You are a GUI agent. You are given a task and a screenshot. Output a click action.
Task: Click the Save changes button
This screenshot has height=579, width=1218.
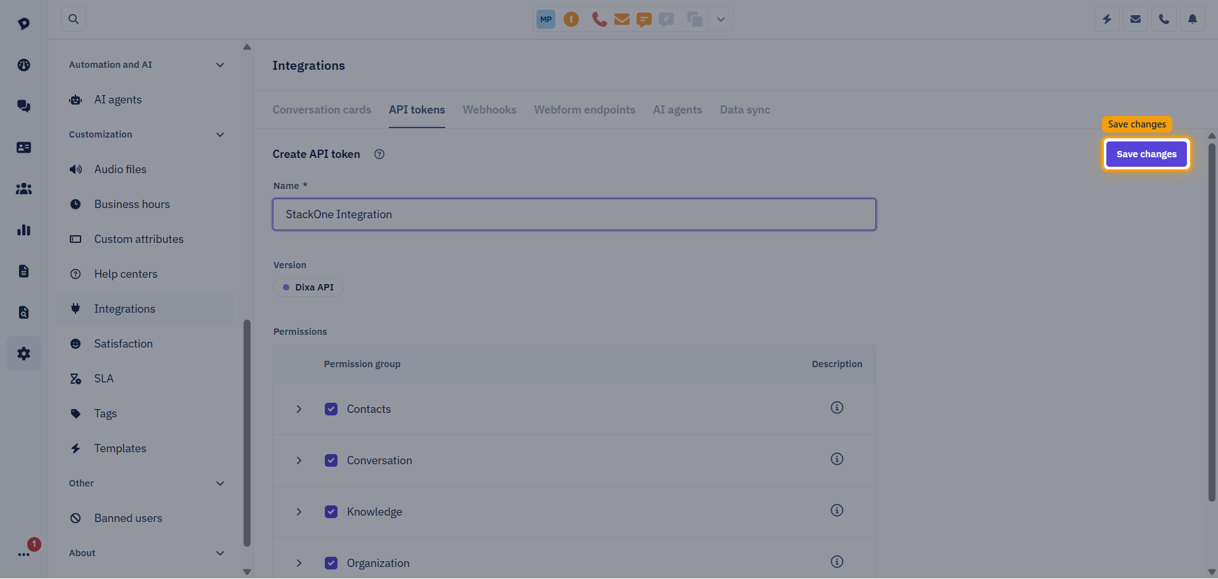[1146, 154]
